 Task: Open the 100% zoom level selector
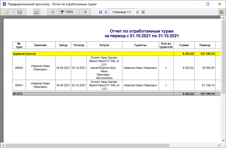tap(69, 12)
